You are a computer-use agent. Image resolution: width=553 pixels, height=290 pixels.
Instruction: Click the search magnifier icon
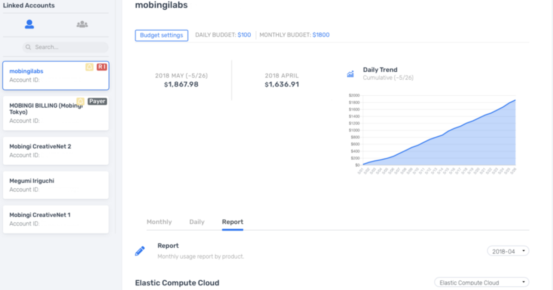[x=29, y=47]
